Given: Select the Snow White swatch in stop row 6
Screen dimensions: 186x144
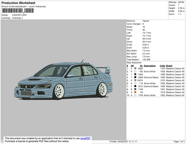Looking at the screenshot, I should (135, 83).
